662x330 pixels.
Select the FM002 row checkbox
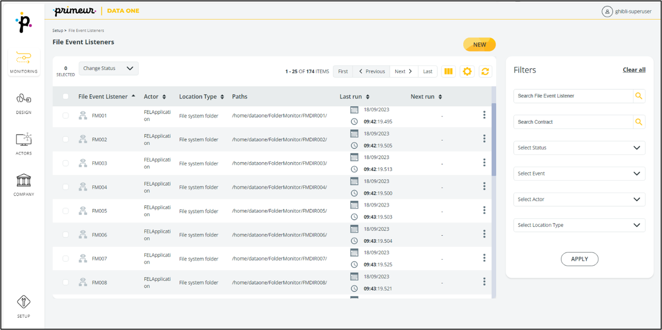(66, 139)
